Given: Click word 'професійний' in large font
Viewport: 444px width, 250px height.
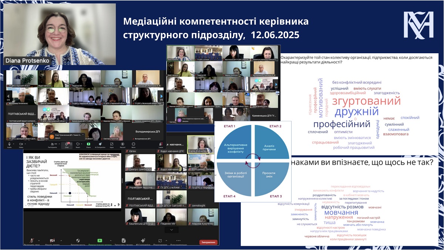Looking at the screenshot, I should 342,124.
